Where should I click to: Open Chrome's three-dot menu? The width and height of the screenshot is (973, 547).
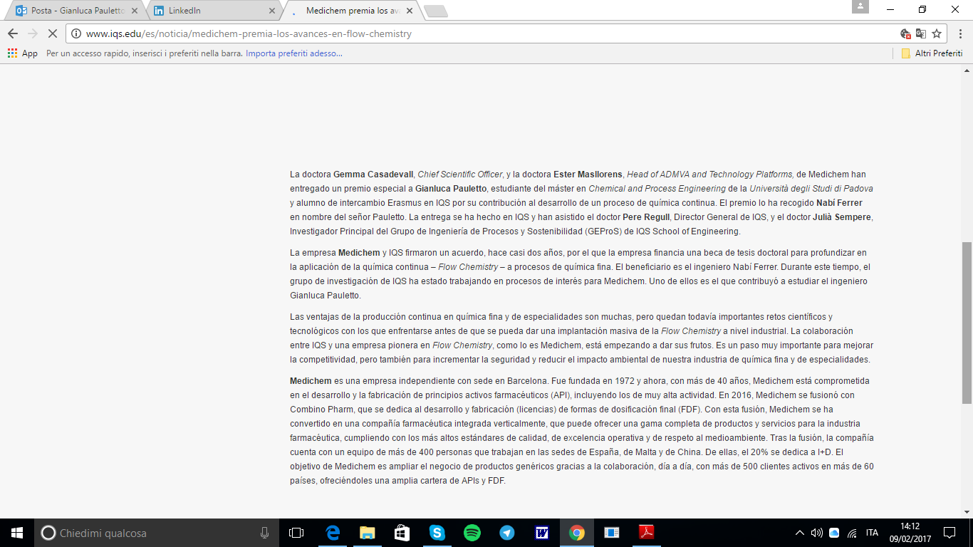coord(959,33)
